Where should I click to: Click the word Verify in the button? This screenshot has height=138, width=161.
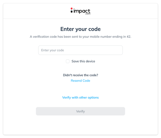pos(80,111)
